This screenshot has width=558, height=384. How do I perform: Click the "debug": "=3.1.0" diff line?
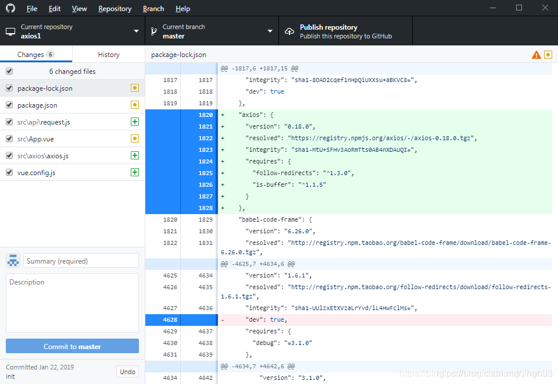(x=385, y=343)
